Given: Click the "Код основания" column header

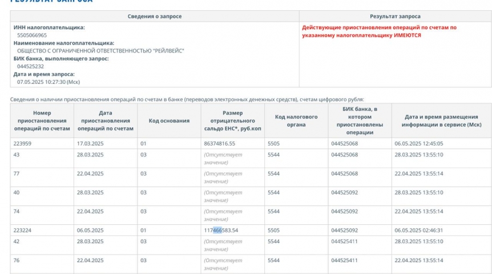Looking at the screenshot, I should [169, 120].
